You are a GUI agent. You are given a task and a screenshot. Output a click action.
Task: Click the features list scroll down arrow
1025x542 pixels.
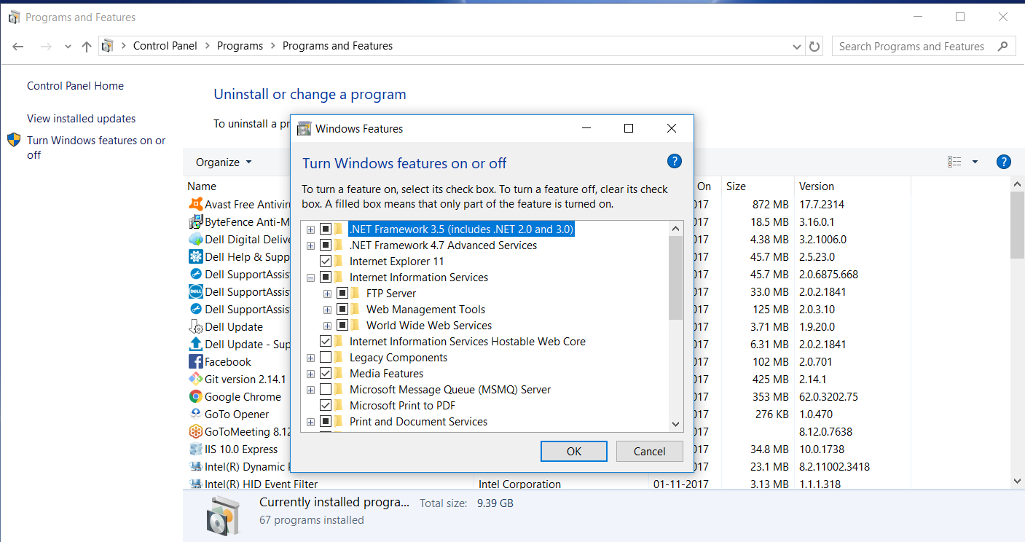675,424
